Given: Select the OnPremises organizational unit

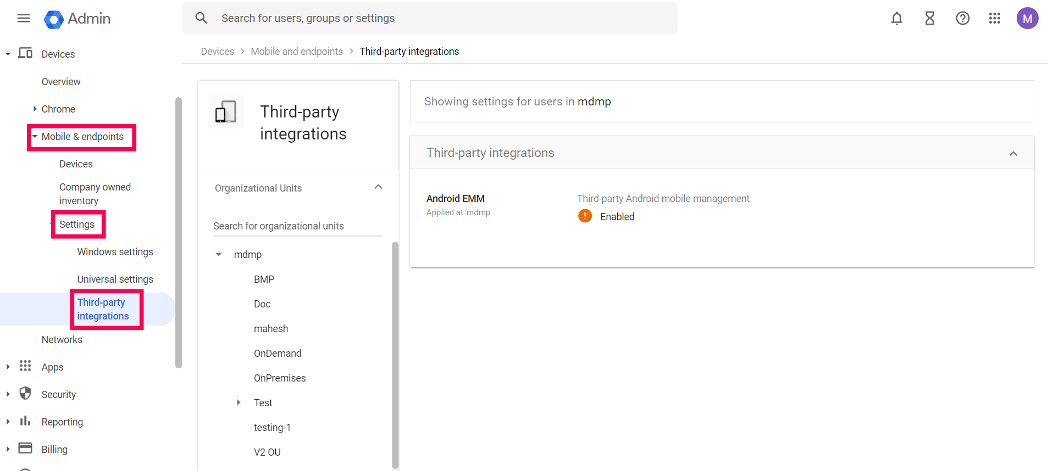Looking at the screenshot, I should point(279,378).
